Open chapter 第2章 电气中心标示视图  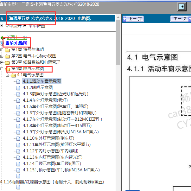tap(34, 56)
